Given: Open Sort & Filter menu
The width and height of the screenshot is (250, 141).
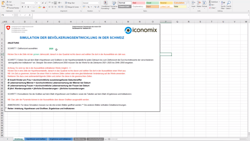Looking at the screenshot, I should [x=223, y=5].
